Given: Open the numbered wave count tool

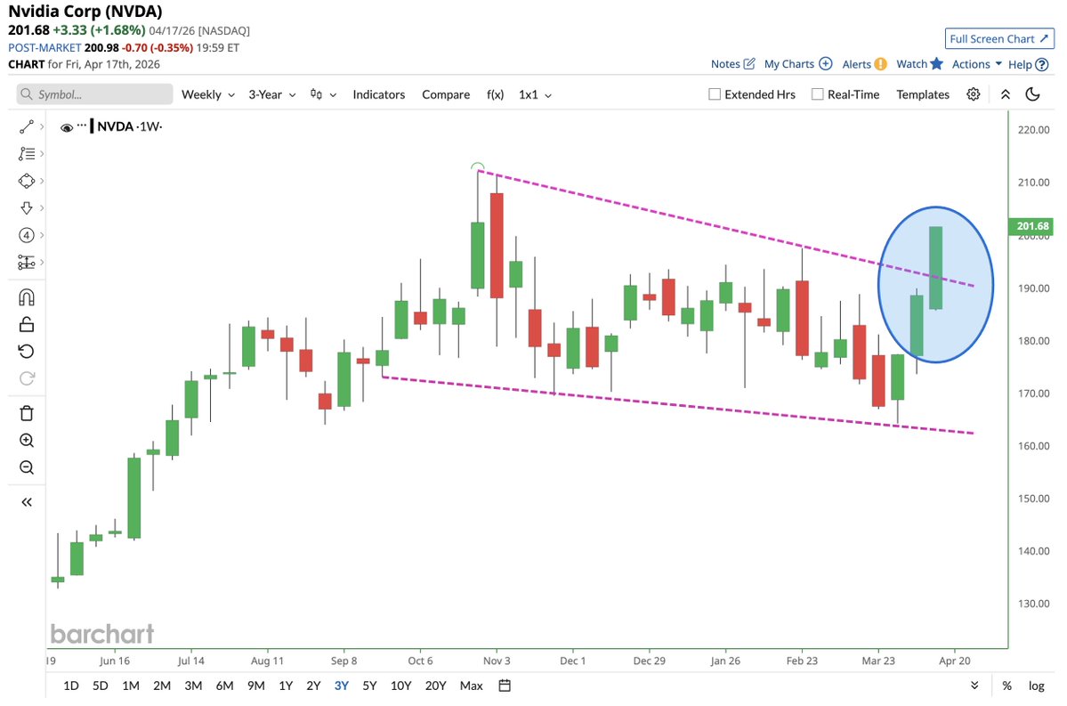Looking at the screenshot, I should [x=27, y=235].
